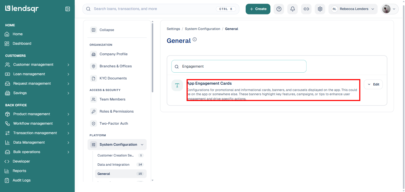Go to System Configuration breadcrumb link
Screen dimensions: 405x192
pyautogui.click(x=202, y=29)
